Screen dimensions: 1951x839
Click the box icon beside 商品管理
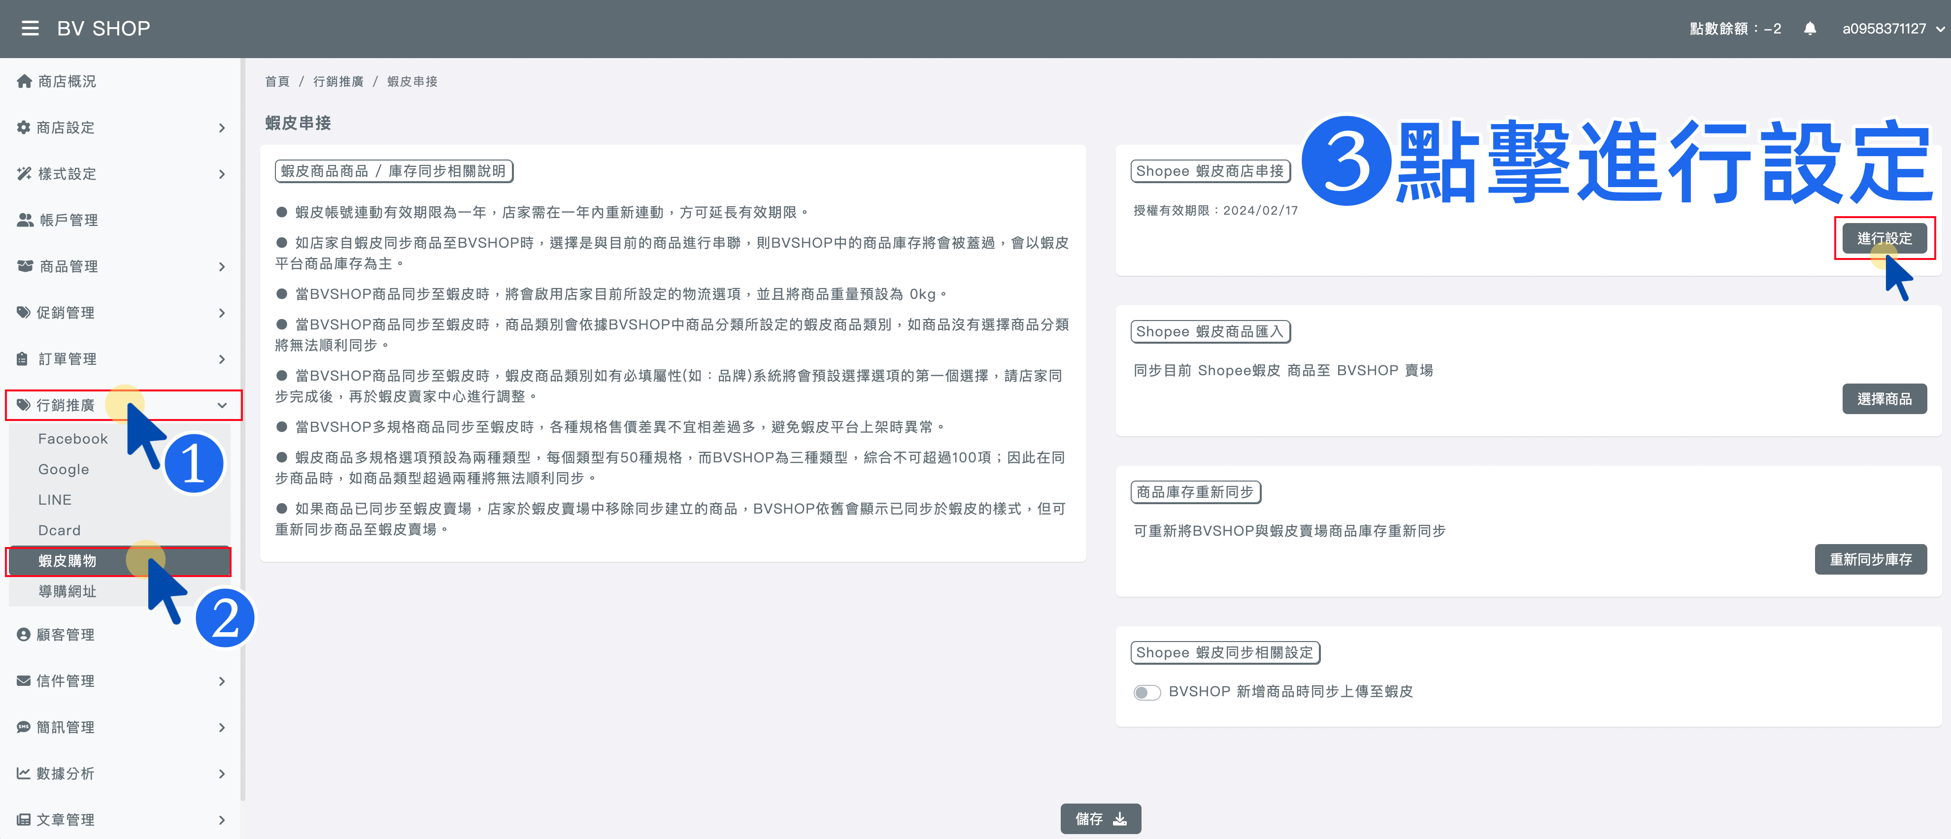pos(25,266)
